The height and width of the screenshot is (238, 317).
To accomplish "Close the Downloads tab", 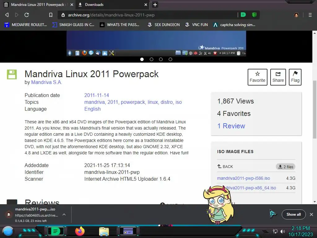I will tap(146, 5).
